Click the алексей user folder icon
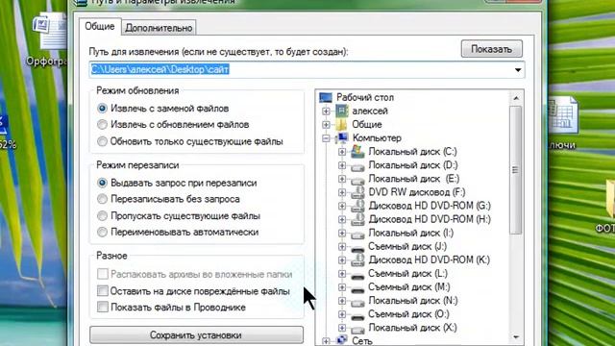This screenshot has height=346, width=615. (342, 111)
